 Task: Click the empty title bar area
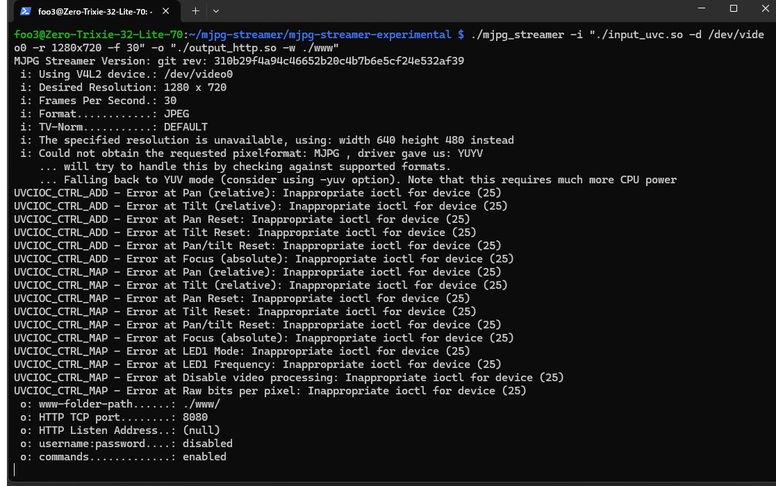[x=452, y=10]
